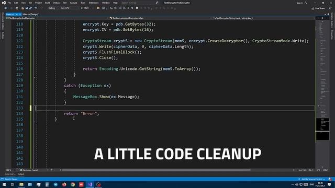Click the SPC indentation indicator
This screenshot has width=335, height=188.
click(318, 170)
